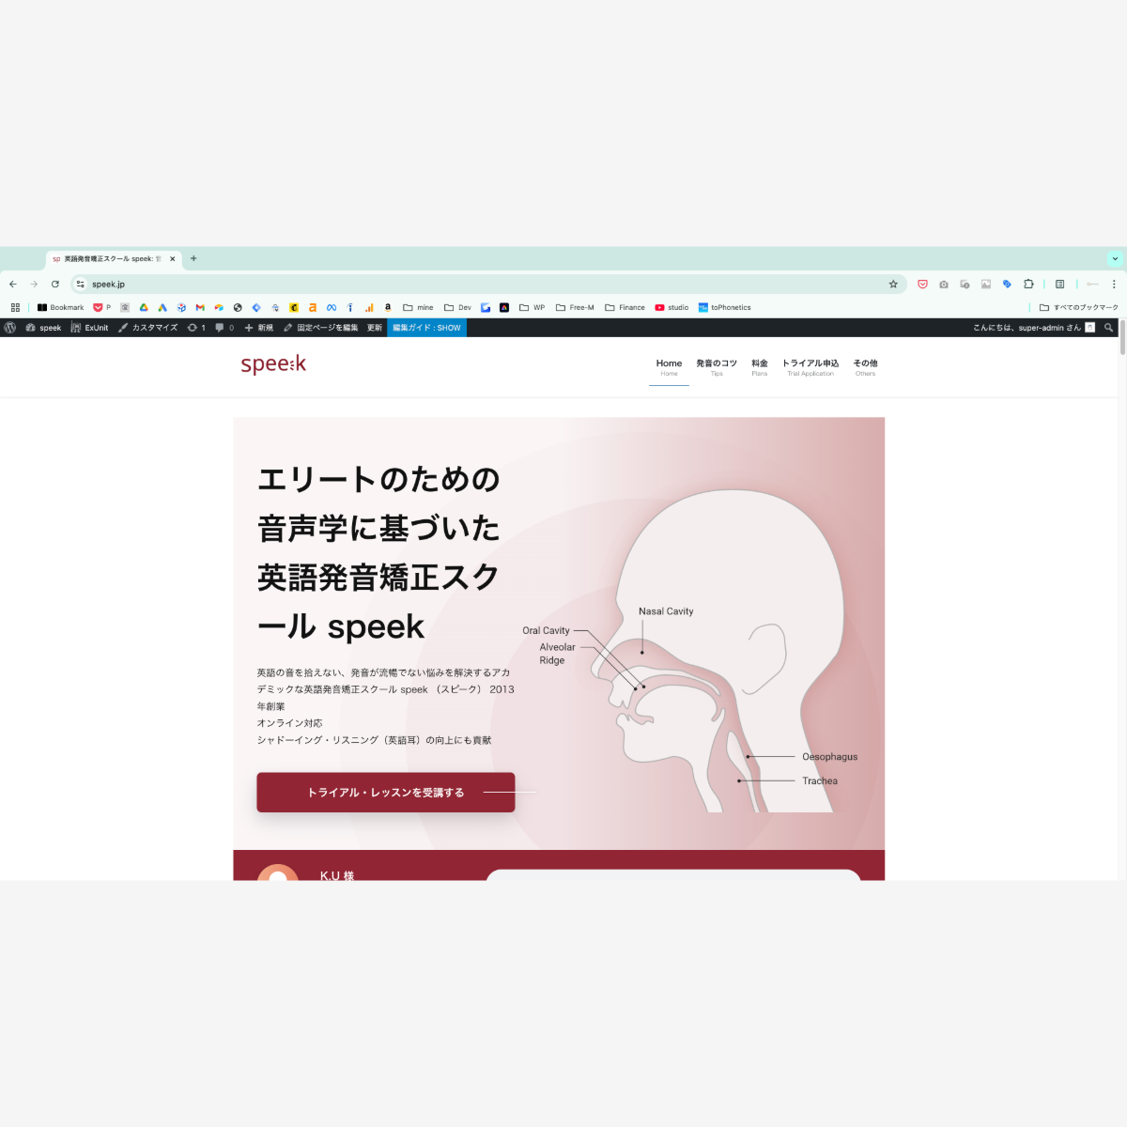Click the 固定ページを編集 link
This screenshot has width=1127, height=1127.
320,328
